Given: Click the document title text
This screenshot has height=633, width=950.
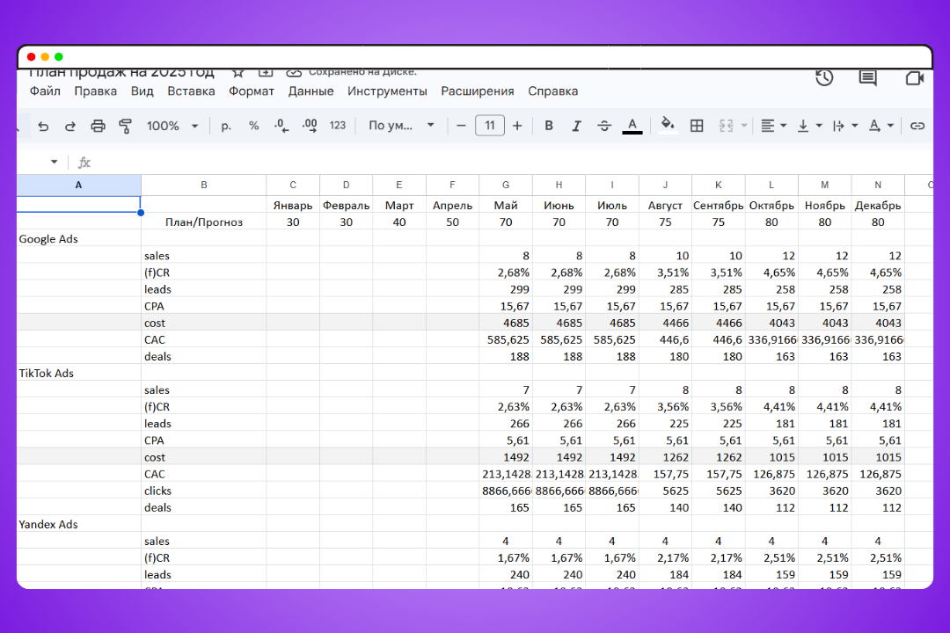Looking at the screenshot, I should click(x=121, y=73).
